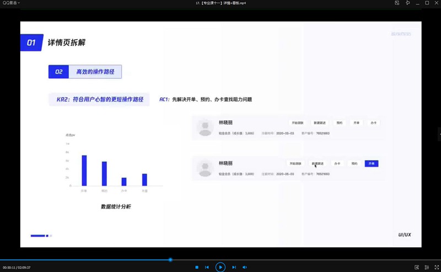The width and height of the screenshot is (441, 272).
Task: Click the seek bar progress handle
Action: pyautogui.click(x=170, y=260)
